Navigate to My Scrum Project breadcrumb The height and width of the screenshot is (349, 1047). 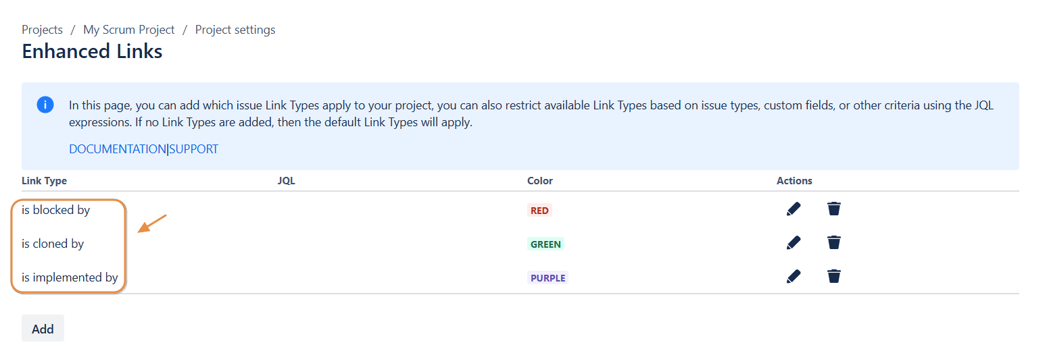[x=128, y=30]
